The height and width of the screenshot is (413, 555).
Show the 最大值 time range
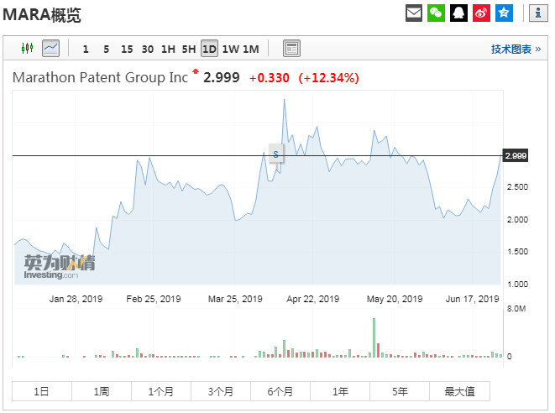(x=460, y=391)
